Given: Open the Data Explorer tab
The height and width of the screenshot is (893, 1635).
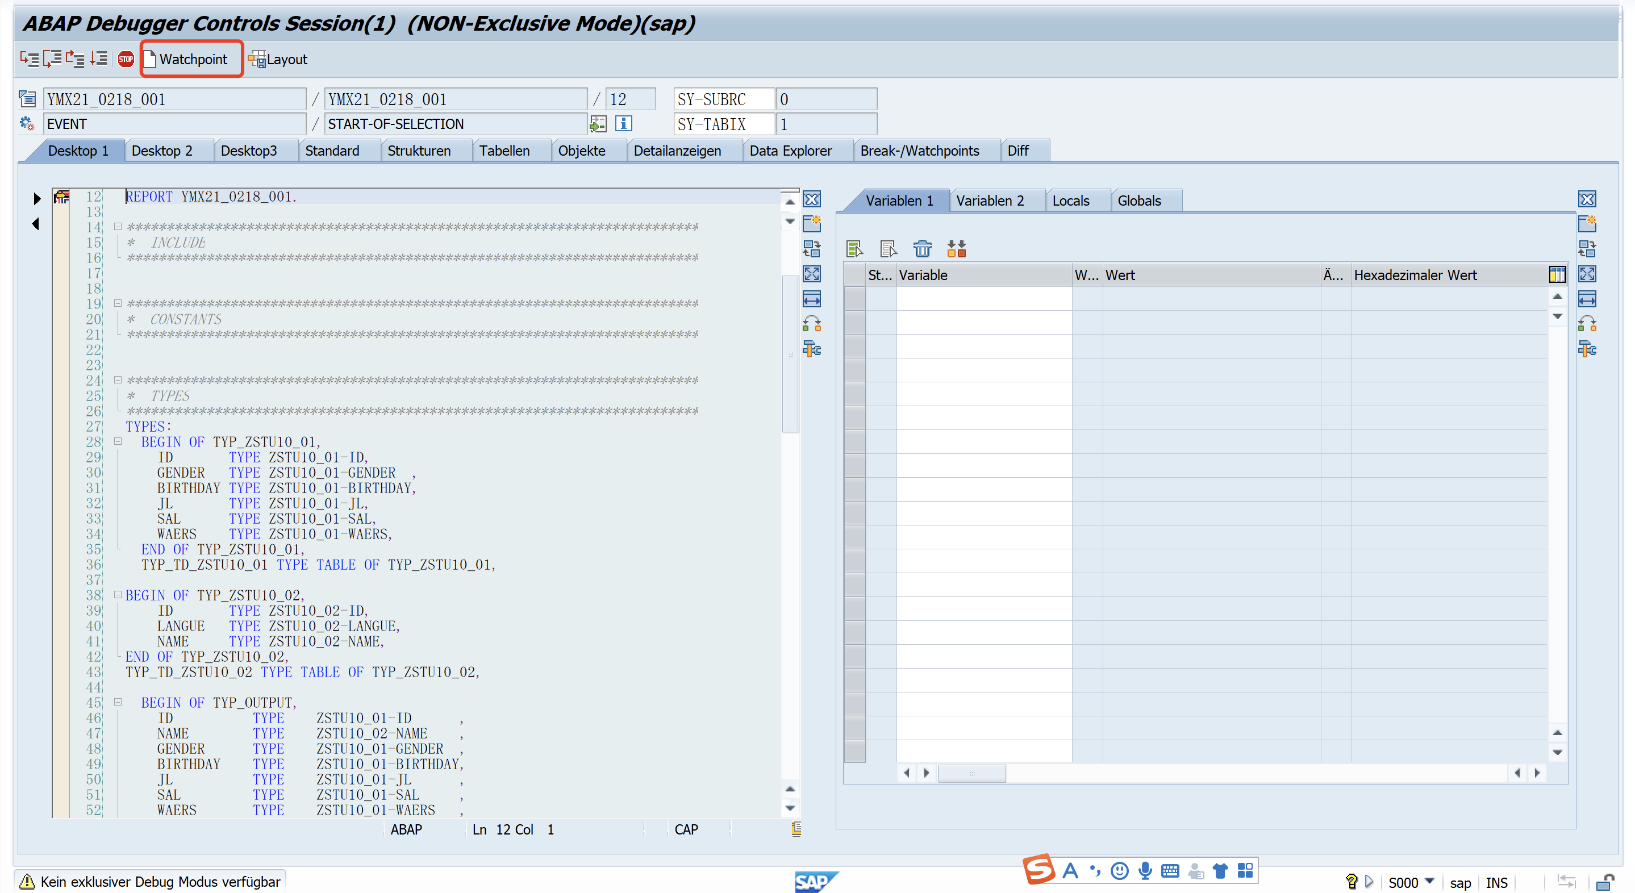Looking at the screenshot, I should click(x=791, y=151).
